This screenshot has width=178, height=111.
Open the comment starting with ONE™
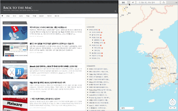(x=99, y=80)
